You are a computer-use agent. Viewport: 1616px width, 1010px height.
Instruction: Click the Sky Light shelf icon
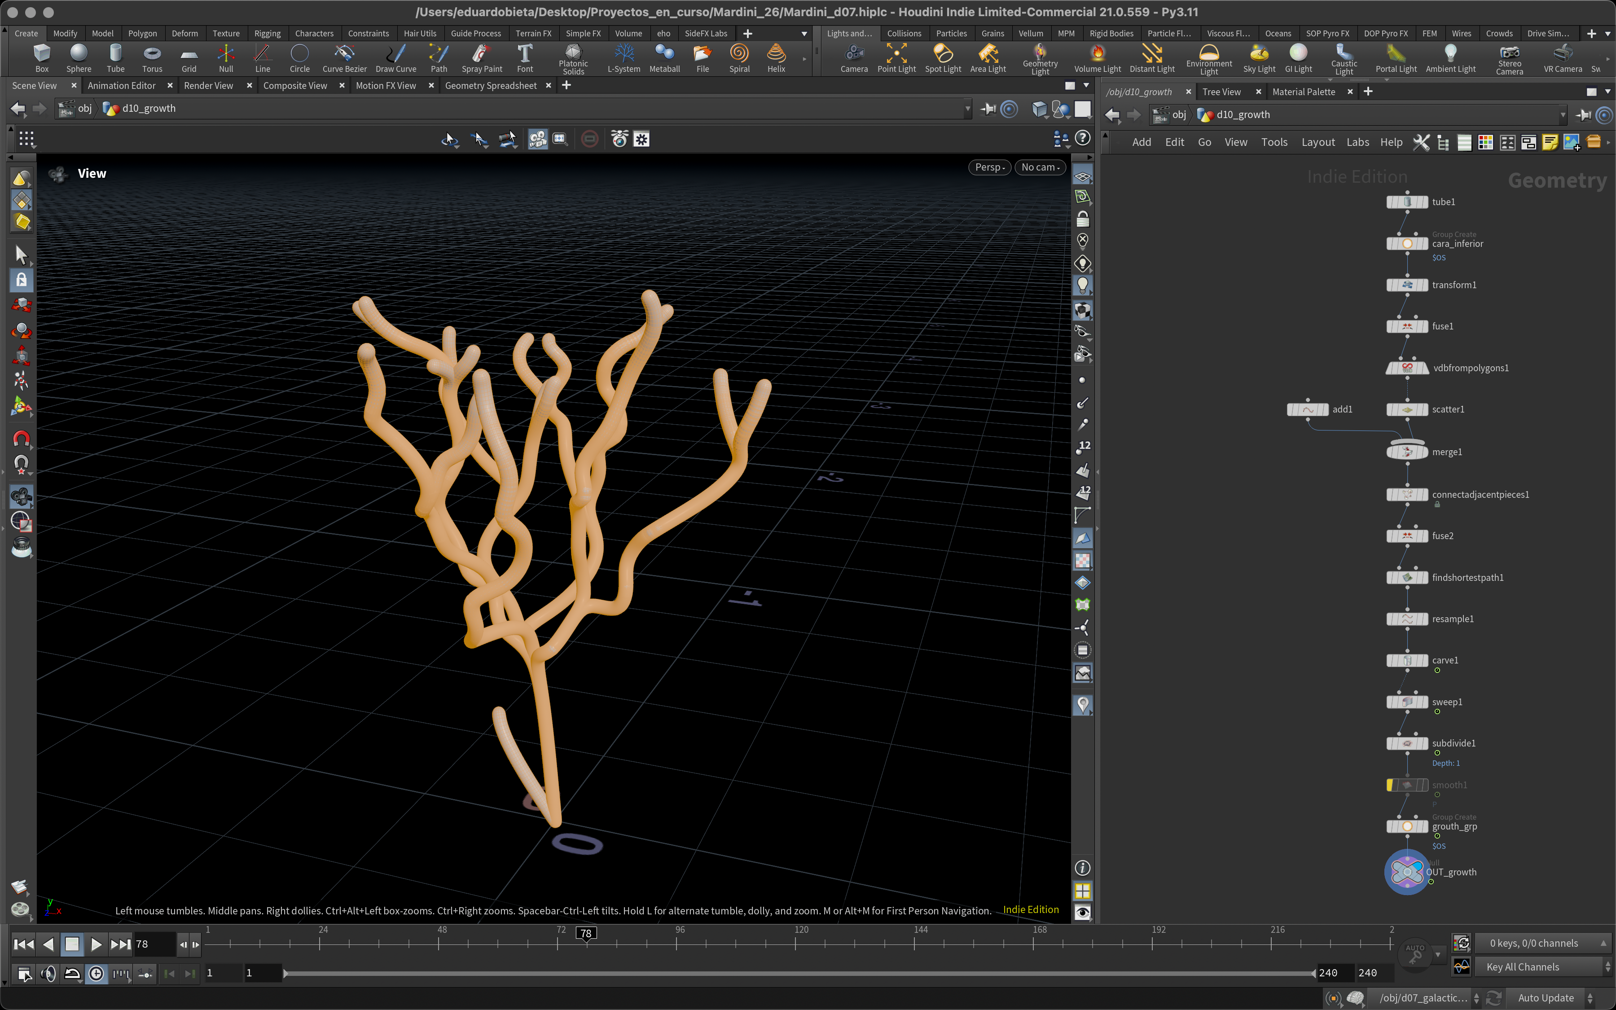click(x=1259, y=57)
